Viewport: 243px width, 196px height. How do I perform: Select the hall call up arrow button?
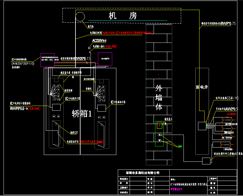[x=160, y=135]
